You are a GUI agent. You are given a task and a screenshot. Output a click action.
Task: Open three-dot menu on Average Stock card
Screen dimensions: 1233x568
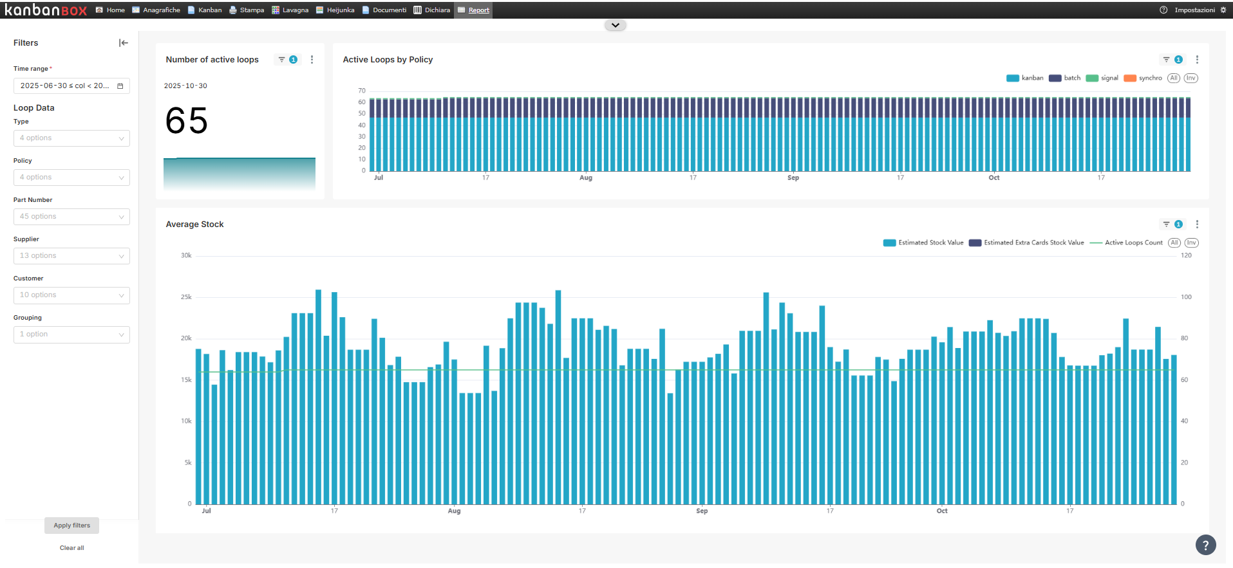[x=1197, y=224]
